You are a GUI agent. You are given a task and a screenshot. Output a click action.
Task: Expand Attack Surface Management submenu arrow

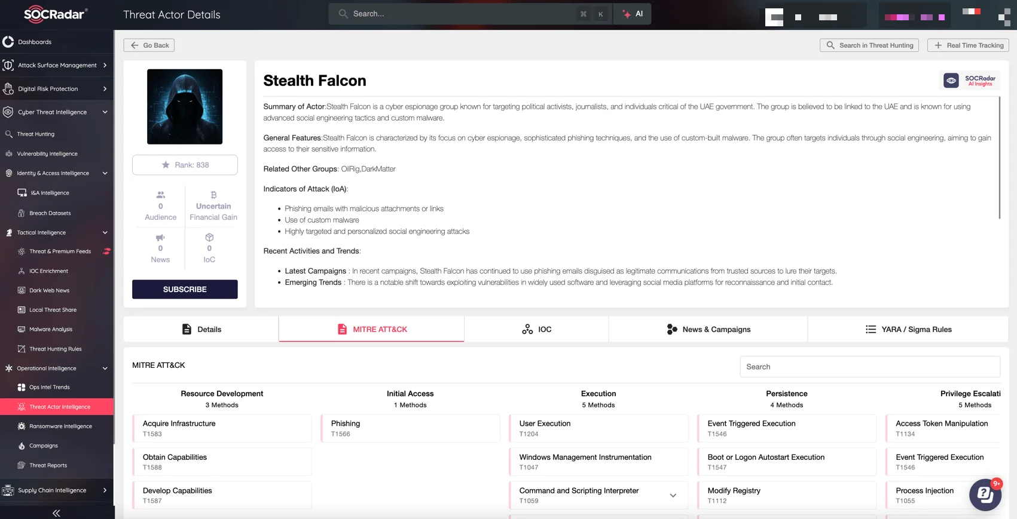coord(105,65)
